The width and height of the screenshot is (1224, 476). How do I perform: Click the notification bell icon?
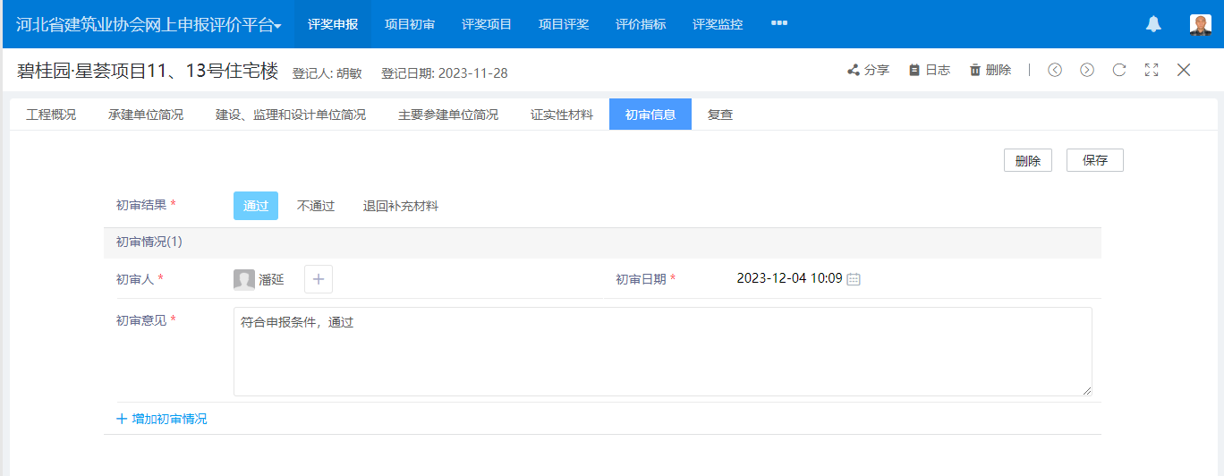[x=1153, y=24]
